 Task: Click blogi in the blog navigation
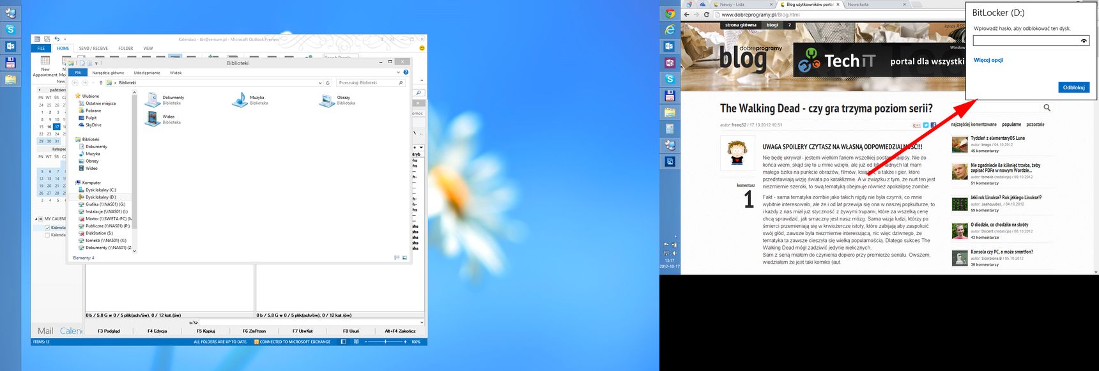pos(772,26)
